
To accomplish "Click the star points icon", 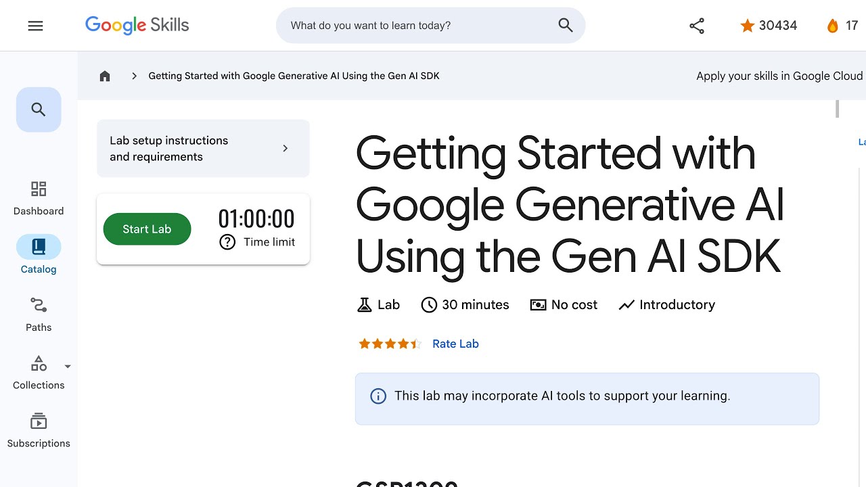I will [x=747, y=26].
